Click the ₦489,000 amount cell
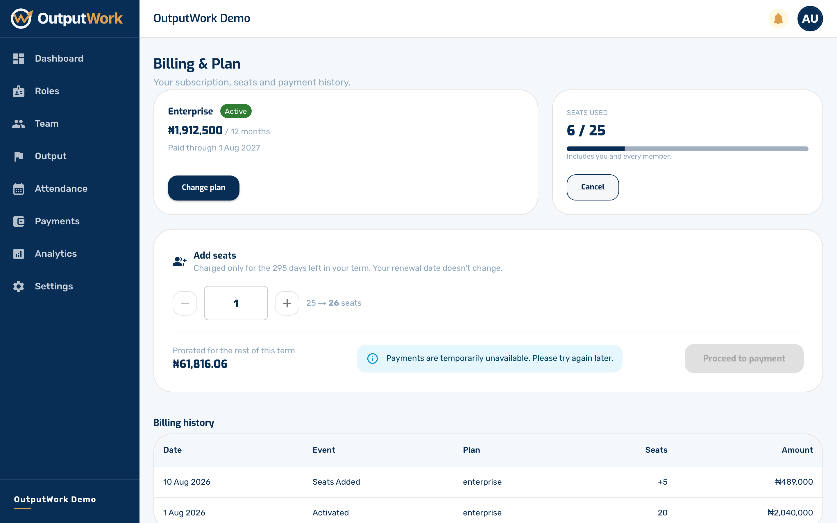The height and width of the screenshot is (523, 837). coord(794,482)
